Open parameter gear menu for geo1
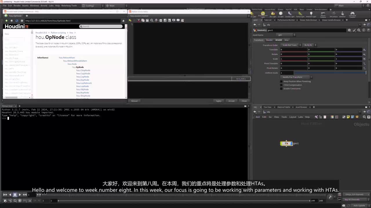The width and height of the screenshot is (371, 208). click(x=349, y=30)
